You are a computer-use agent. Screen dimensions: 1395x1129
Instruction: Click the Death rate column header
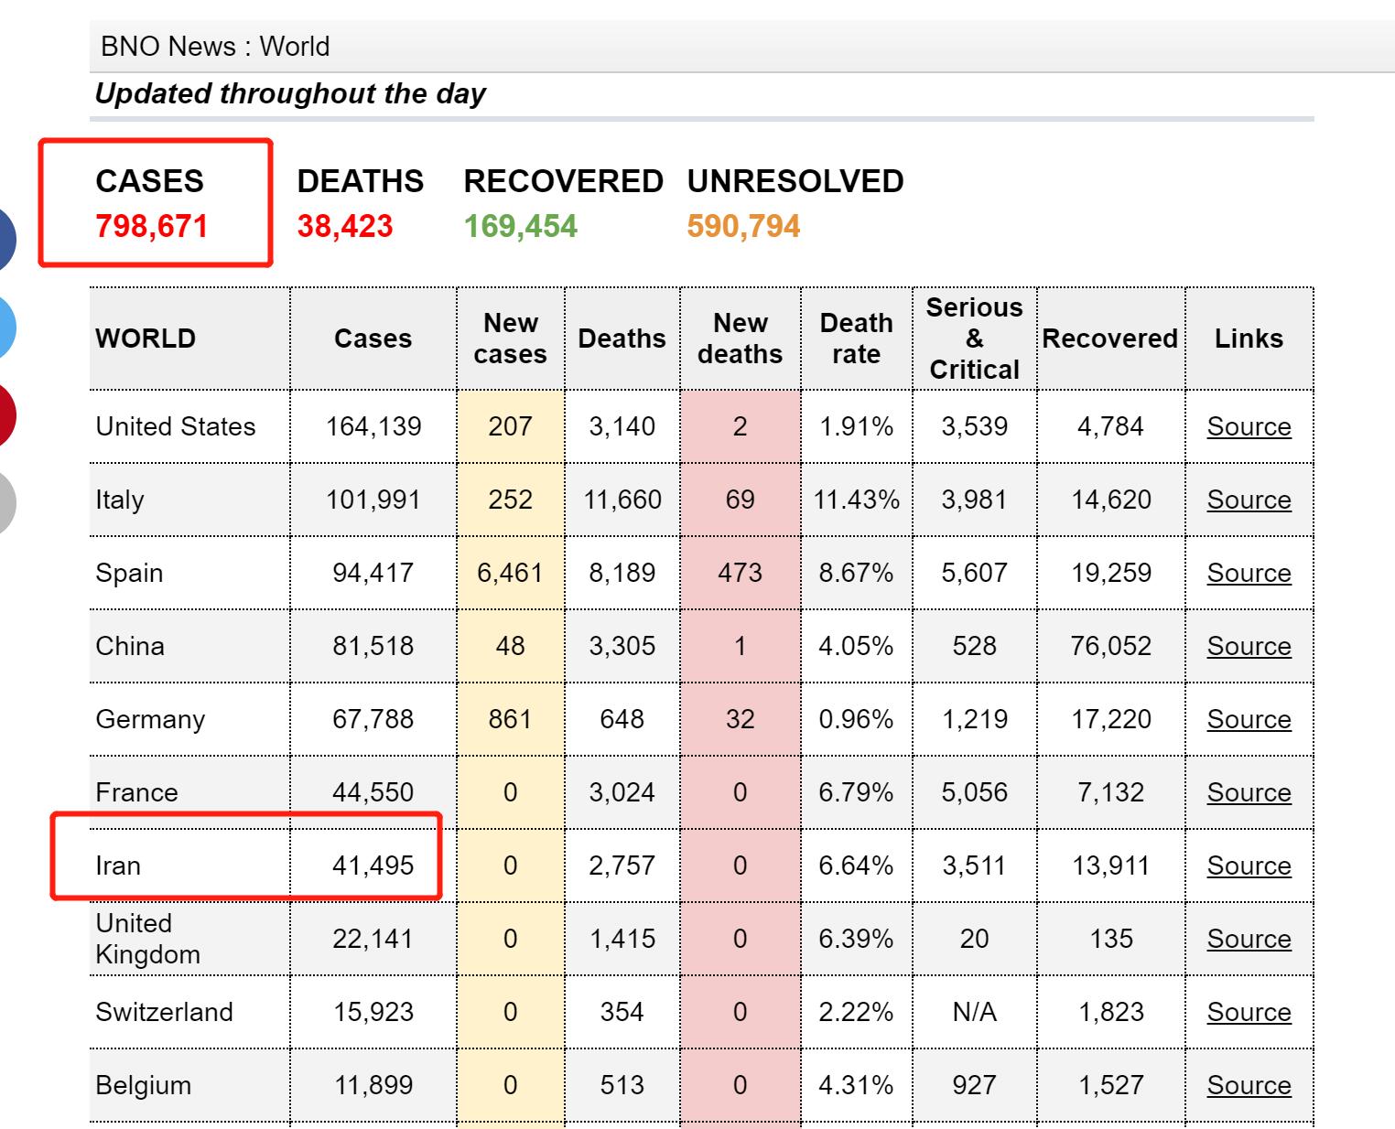856,339
